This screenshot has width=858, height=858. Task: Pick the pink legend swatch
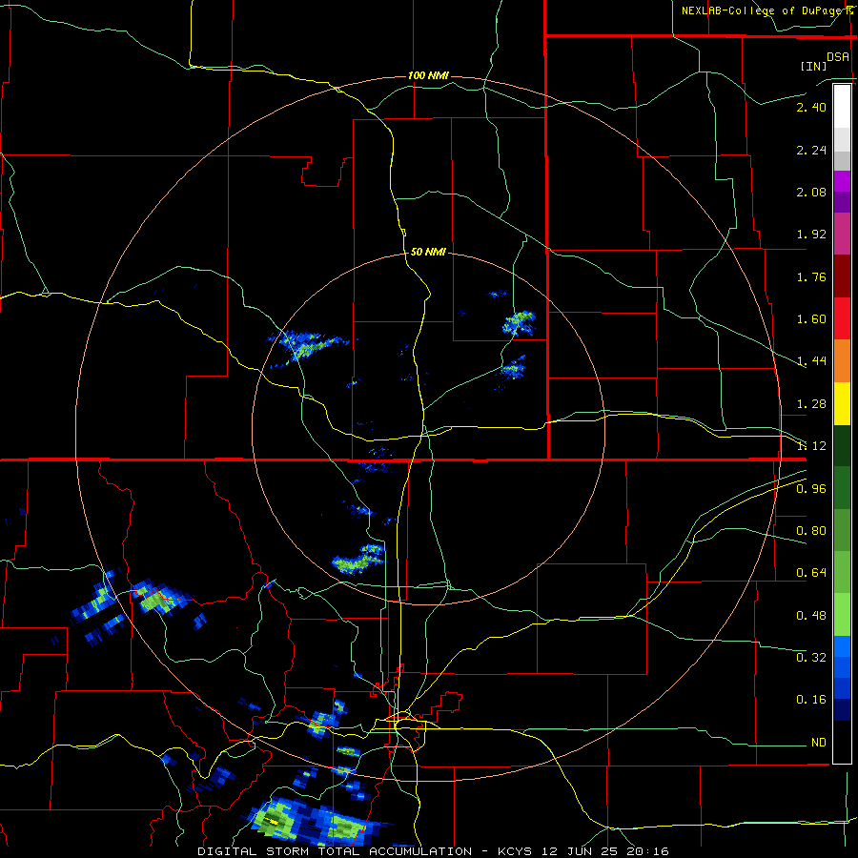[x=842, y=234]
